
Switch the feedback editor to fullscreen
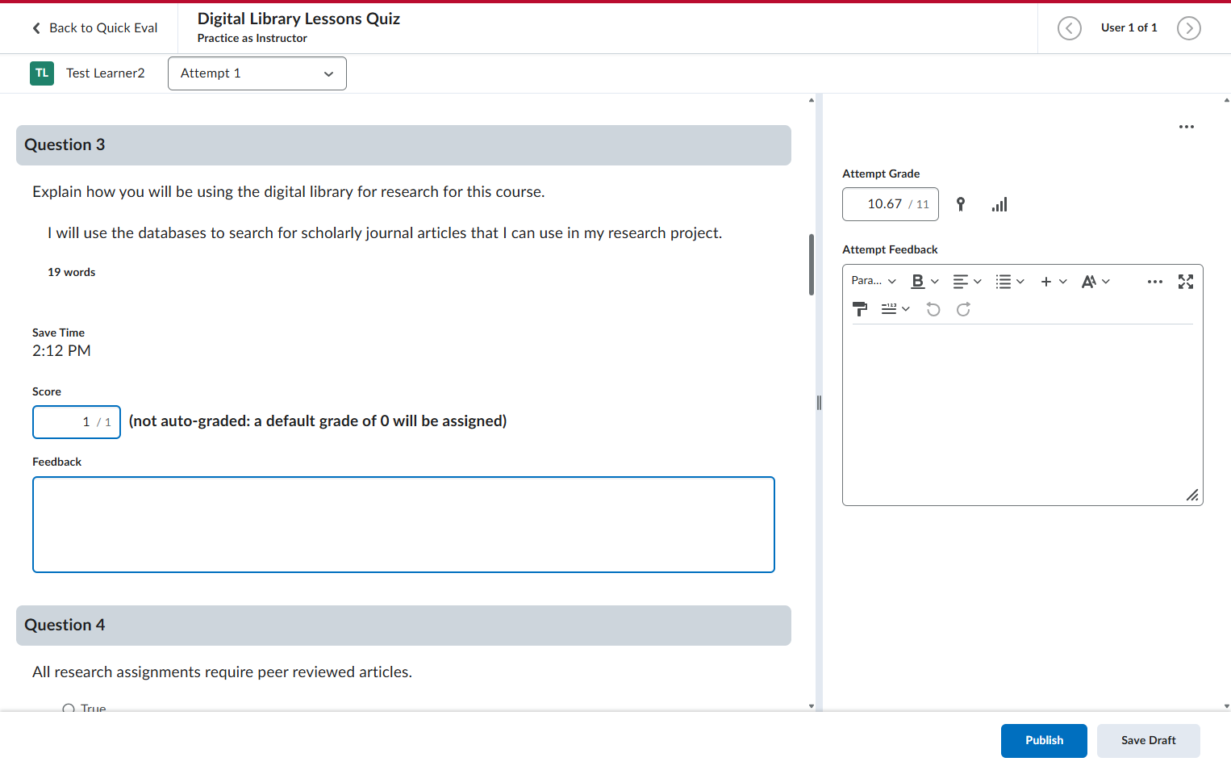(x=1185, y=281)
